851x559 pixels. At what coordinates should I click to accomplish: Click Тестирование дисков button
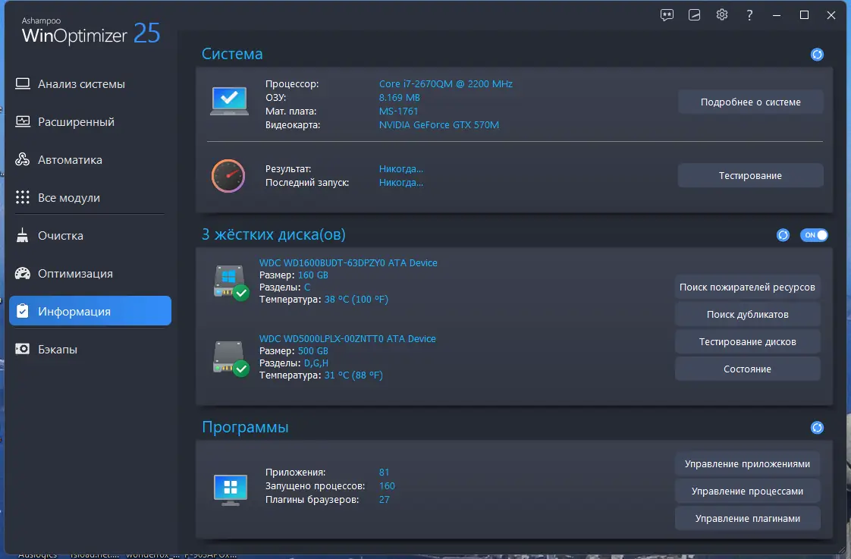[747, 341]
